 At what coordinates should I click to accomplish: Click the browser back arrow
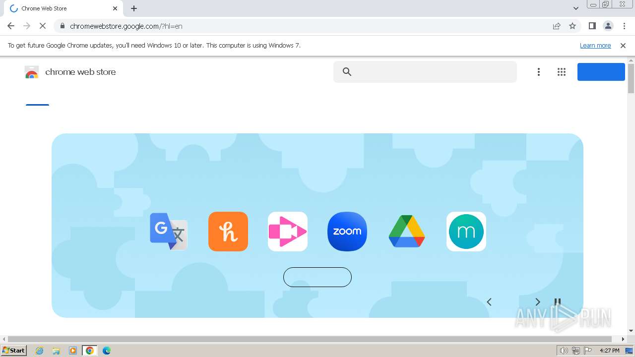[11, 26]
